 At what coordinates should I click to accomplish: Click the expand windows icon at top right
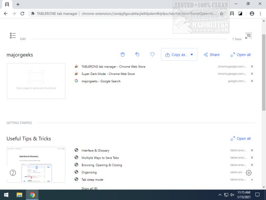(248, 36)
